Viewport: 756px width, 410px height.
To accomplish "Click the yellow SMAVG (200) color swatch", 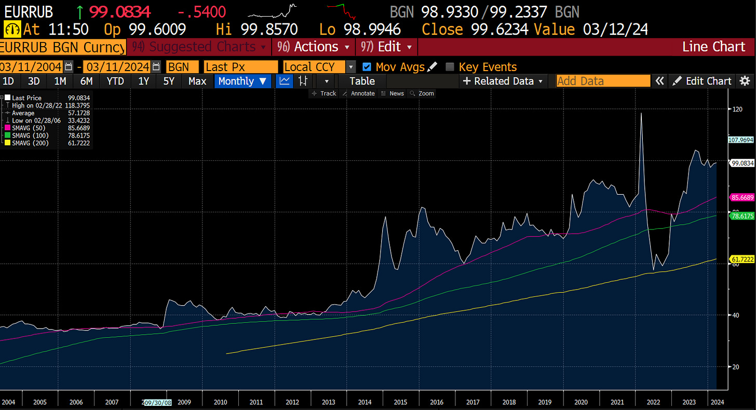I will (7, 143).
